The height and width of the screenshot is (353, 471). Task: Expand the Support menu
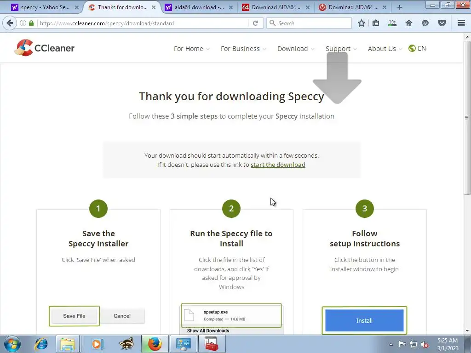tap(341, 49)
